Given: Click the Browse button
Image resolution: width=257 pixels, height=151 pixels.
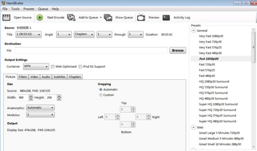Looking at the screenshot, I should click(177, 51).
